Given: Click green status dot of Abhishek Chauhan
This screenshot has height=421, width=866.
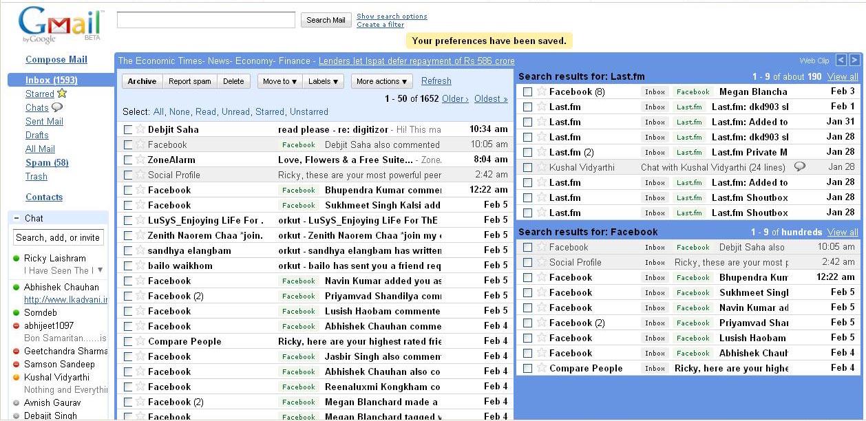Looking at the screenshot, I should coord(17,288).
